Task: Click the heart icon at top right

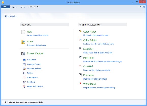Action: 141,7
